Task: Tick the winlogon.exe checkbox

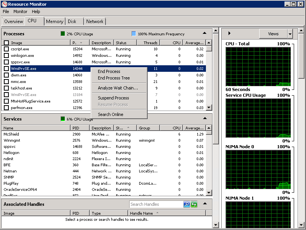Action: [7, 56]
